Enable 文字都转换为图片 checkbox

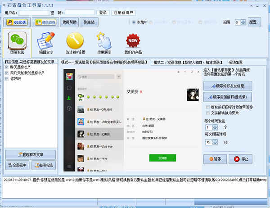[x=207, y=113]
